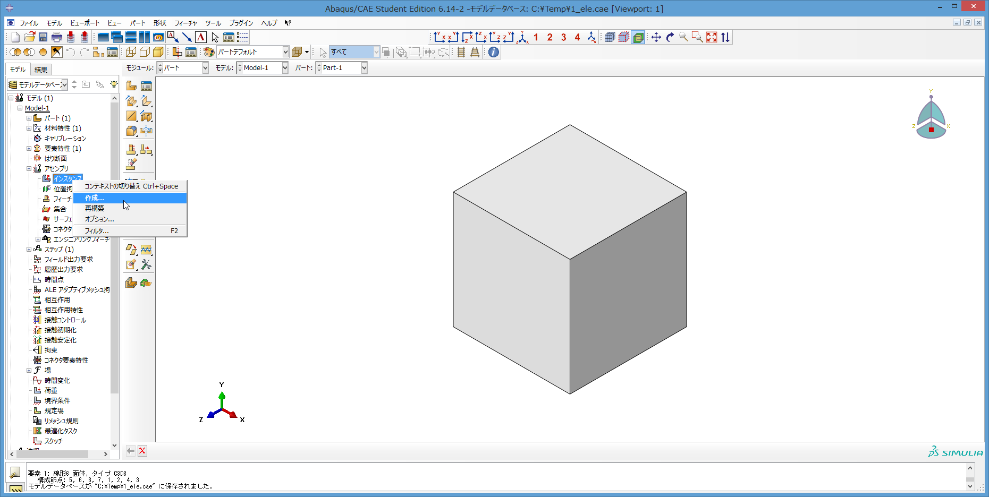This screenshot has width=989, height=497.
Task: Open the モジュール module dropdown
Action: point(183,68)
